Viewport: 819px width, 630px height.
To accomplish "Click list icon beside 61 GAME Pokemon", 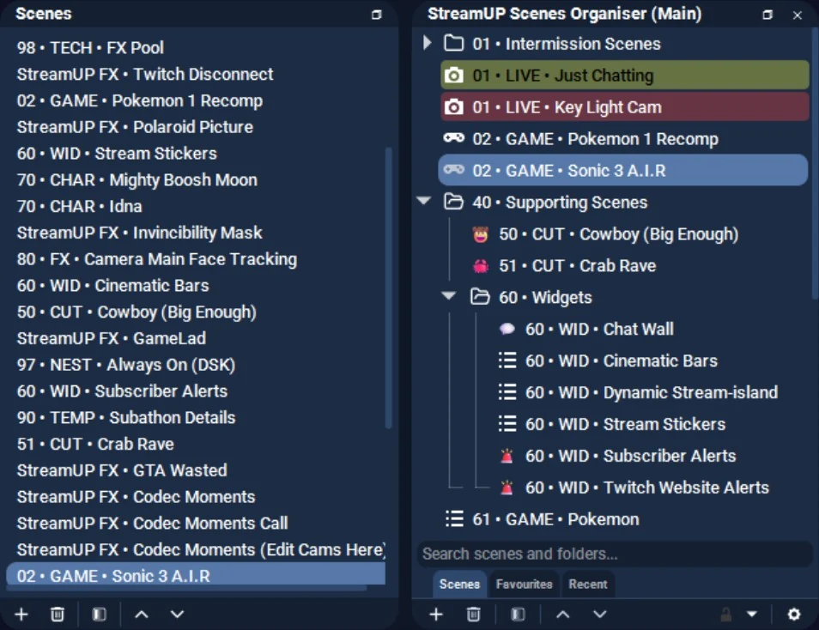I will pyautogui.click(x=454, y=519).
